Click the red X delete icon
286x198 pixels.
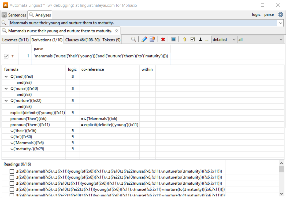[x=163, y=39]
